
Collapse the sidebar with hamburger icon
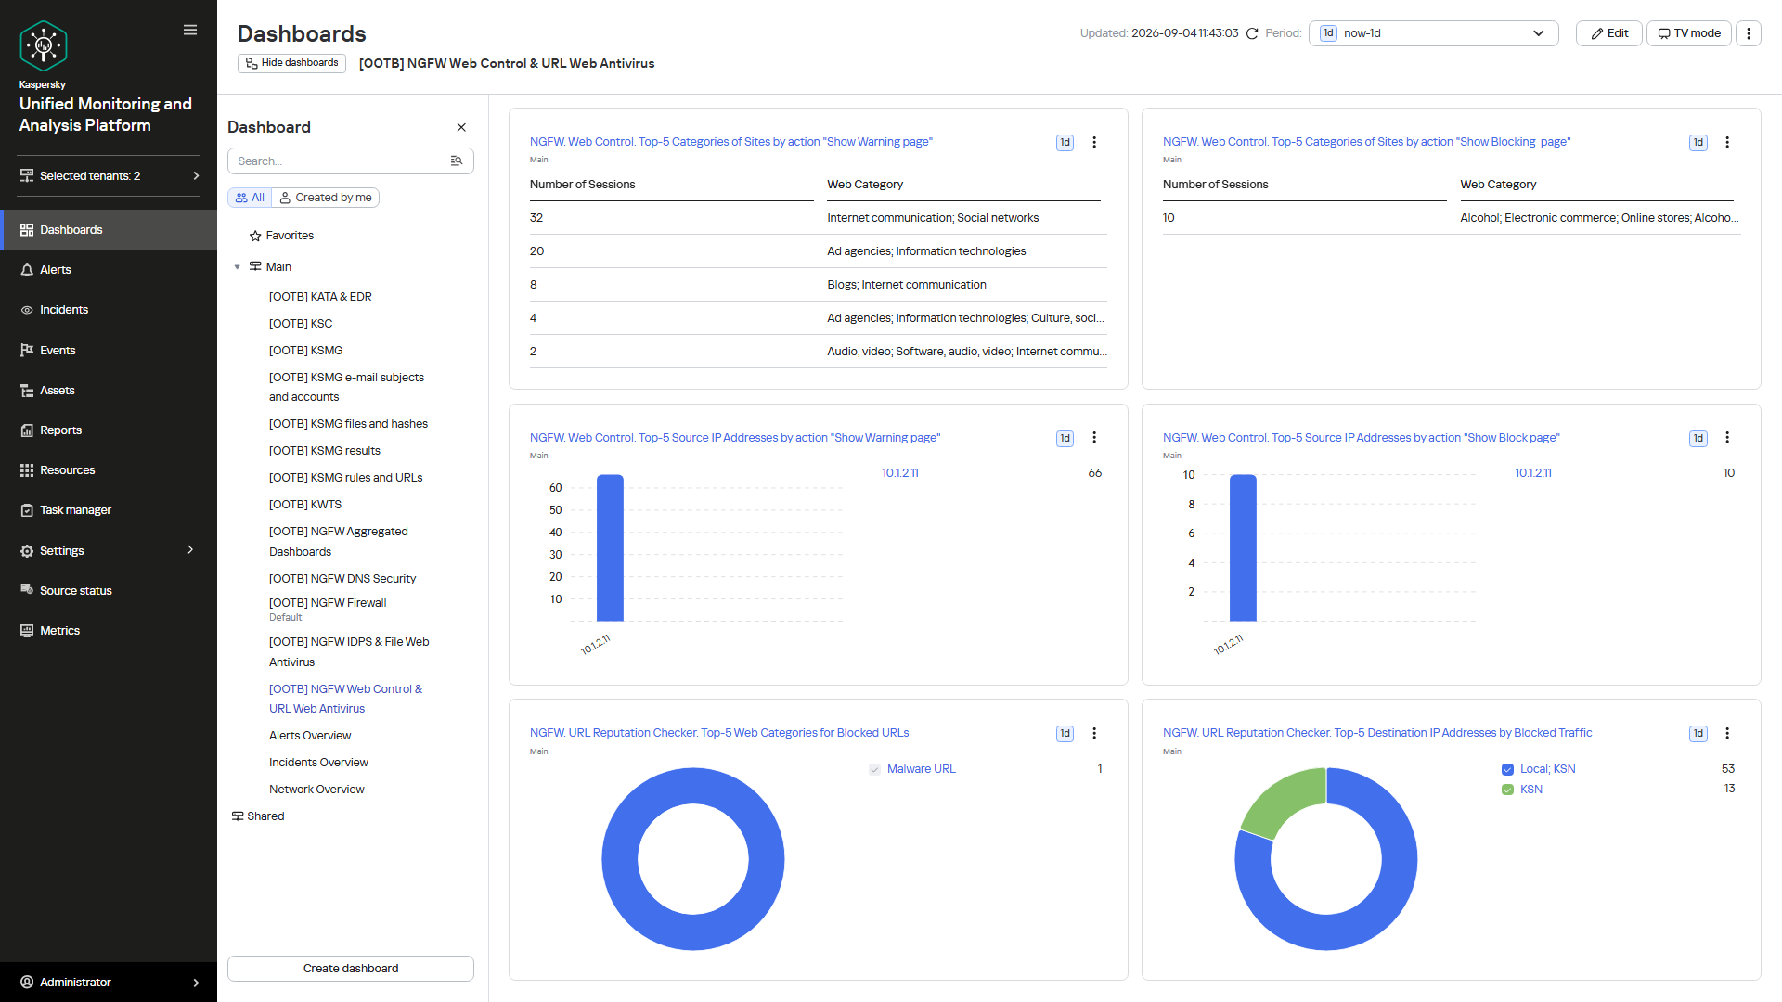point(190,30)
